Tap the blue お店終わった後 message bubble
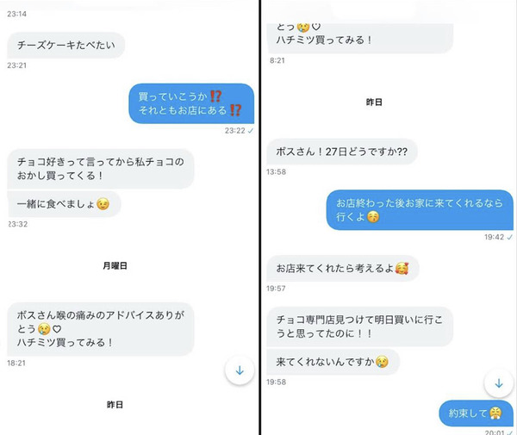Screen dimensions: 517x435 pos(420,210)
